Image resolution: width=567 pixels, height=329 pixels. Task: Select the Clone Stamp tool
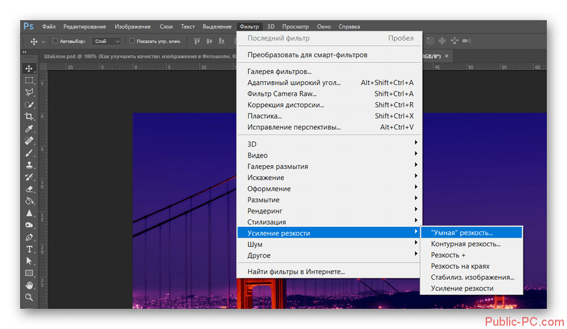[29, 164]
